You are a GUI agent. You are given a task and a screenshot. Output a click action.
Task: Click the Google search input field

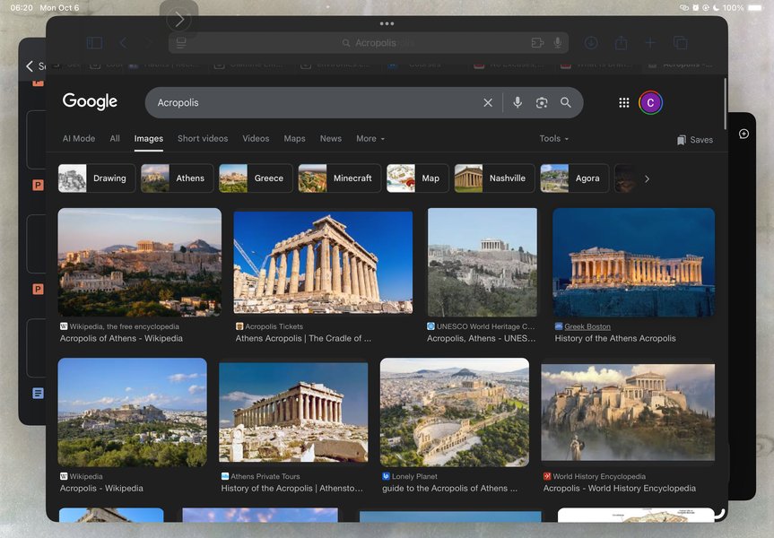click(314, 103)
